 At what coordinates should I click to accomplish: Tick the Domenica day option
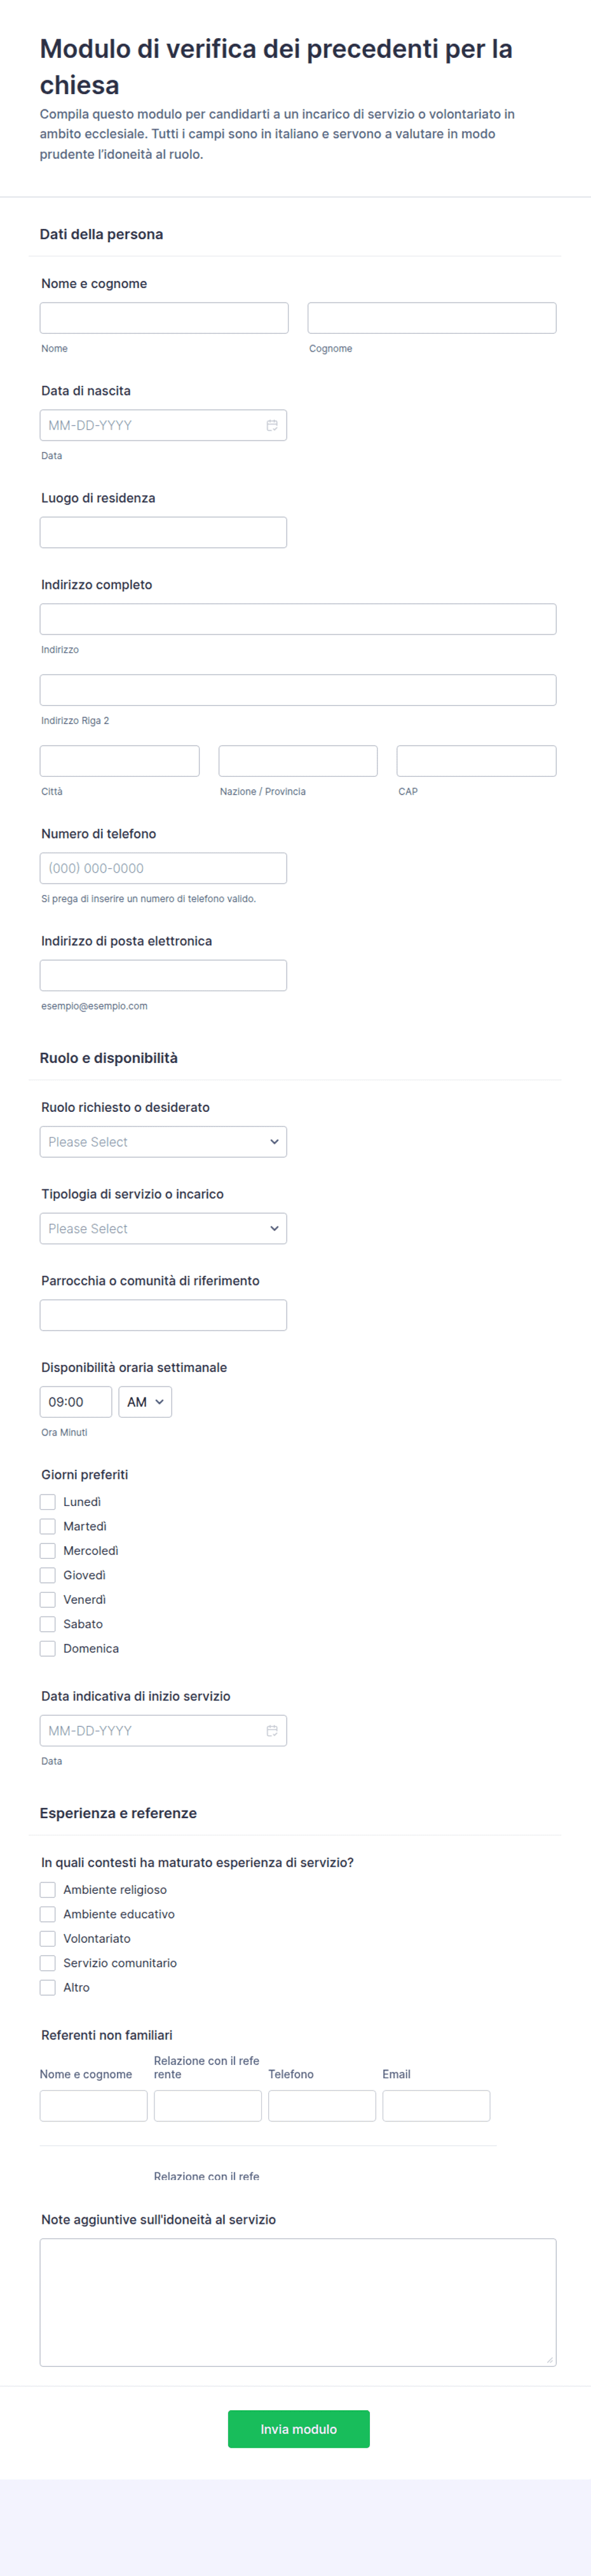click(x=48, y=1648)
